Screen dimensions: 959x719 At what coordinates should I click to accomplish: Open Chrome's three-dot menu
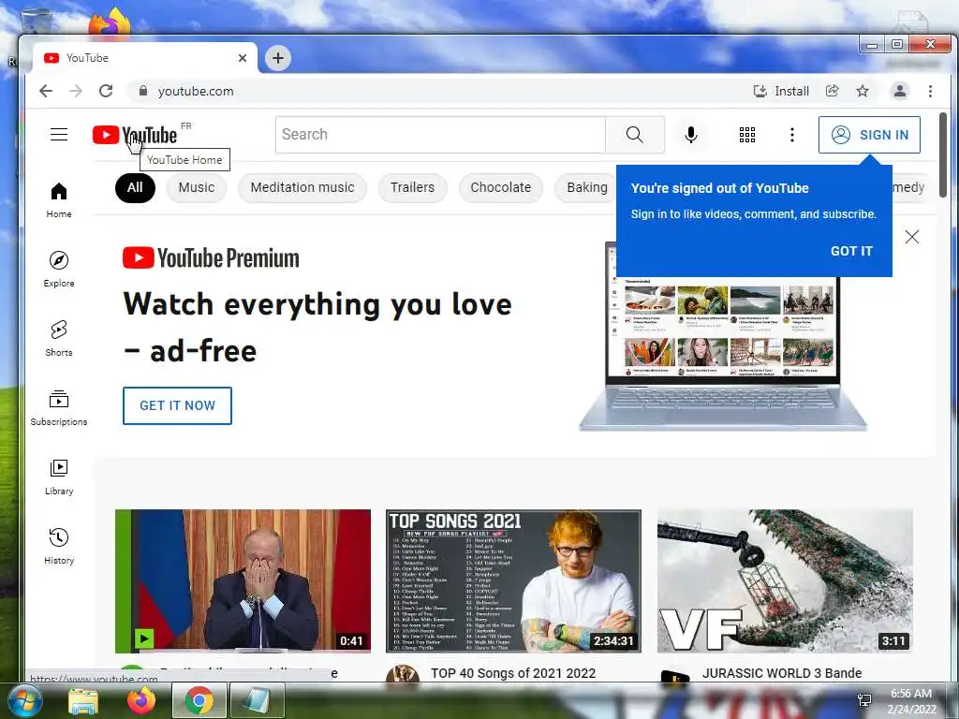[930, 91]
